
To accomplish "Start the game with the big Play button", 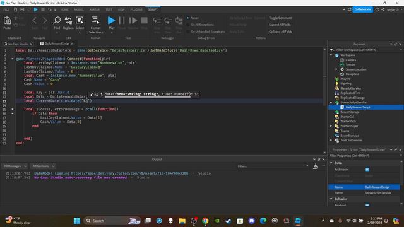I will 111,21.
